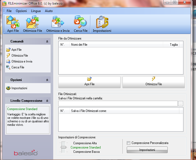The image size is (196, 160).
Task: Click Salva i File Ottimizzati come header
Action: tap(124, 111)
